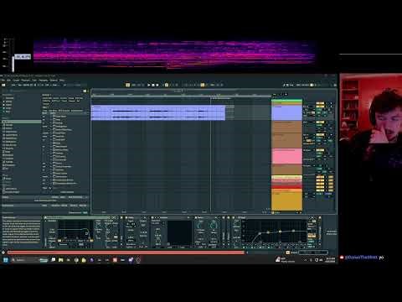402x302 pixels.
Task: Toggle yellow activator of the red track
Action: click(320, 187)
